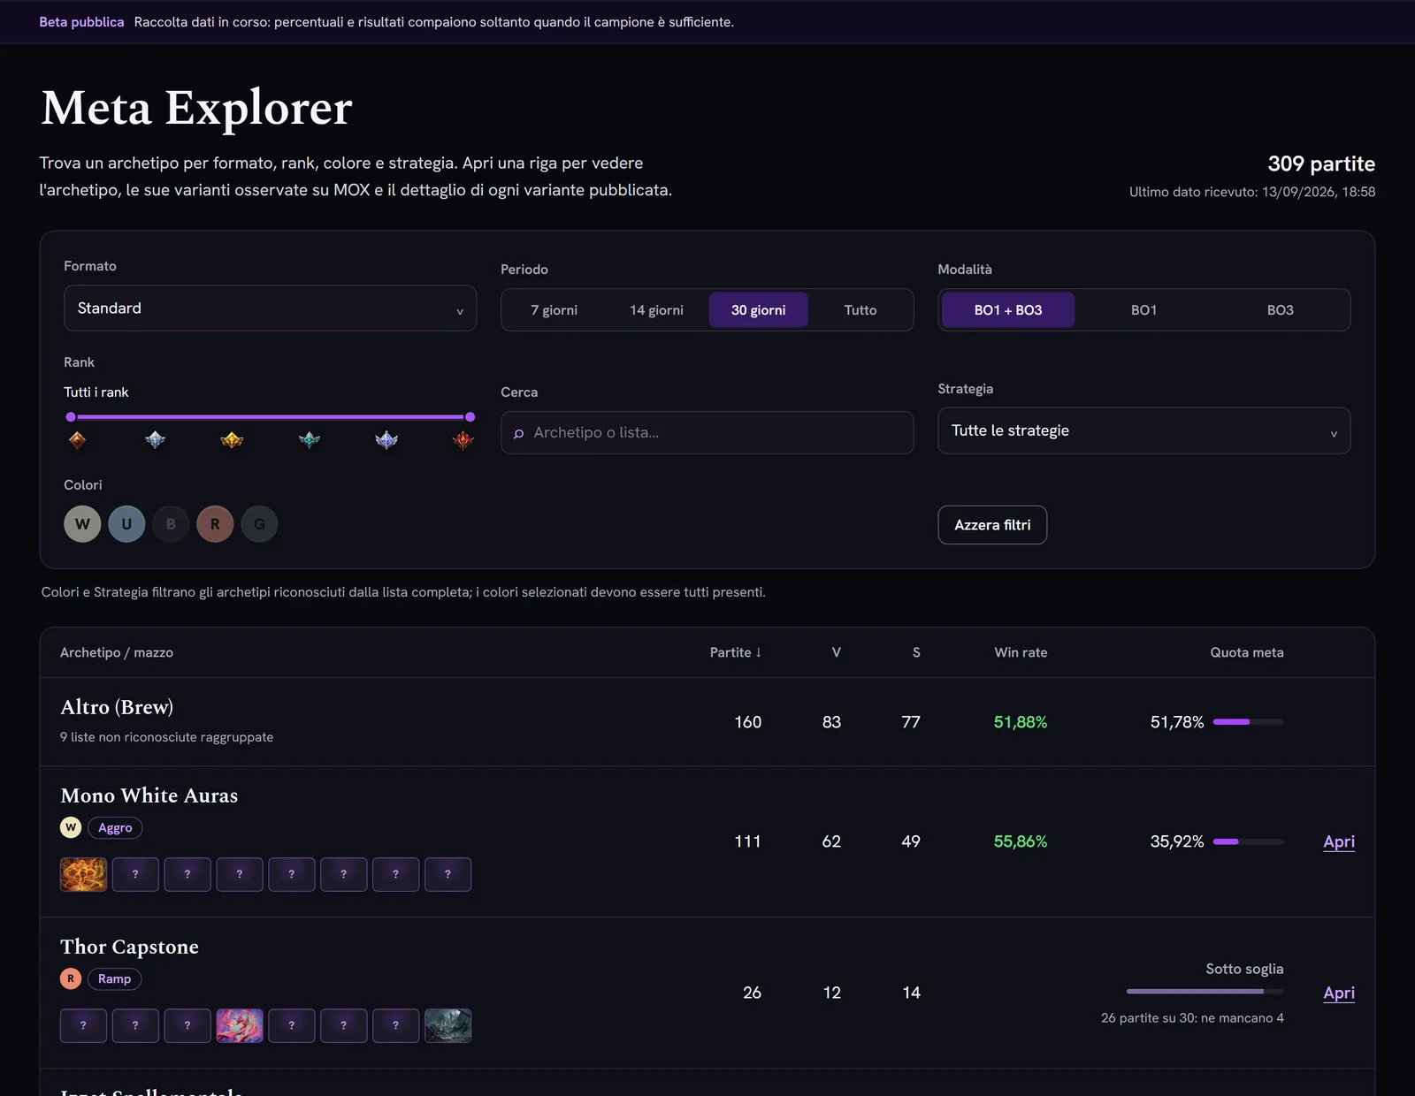Viewport: 1415px width, 1096px height.
Task: Click the Mono White Auras meta share bar
Action: pyautogui.click(x=1248, y=841)
